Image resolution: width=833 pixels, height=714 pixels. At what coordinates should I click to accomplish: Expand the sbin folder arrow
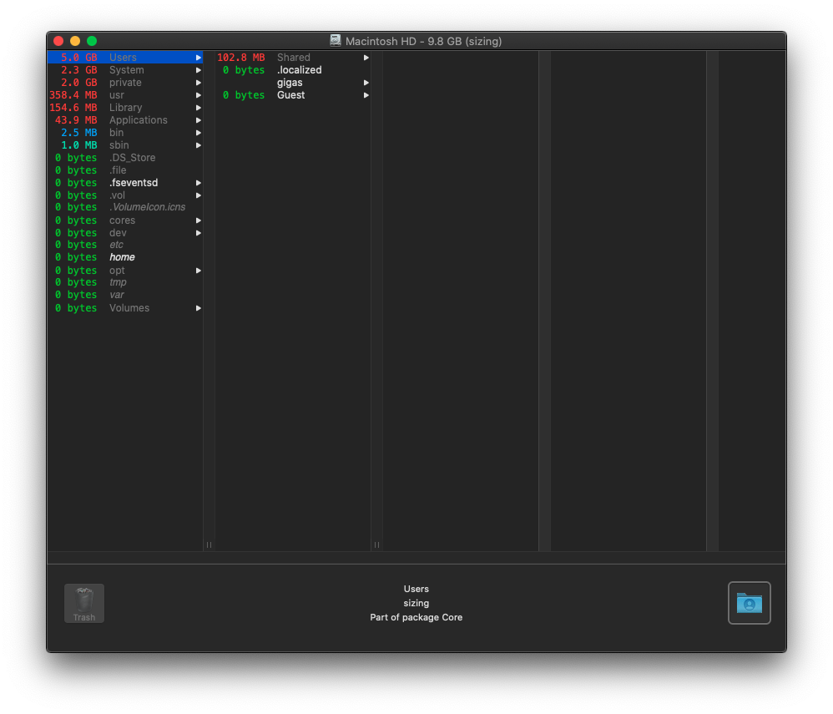coord(198,145)
